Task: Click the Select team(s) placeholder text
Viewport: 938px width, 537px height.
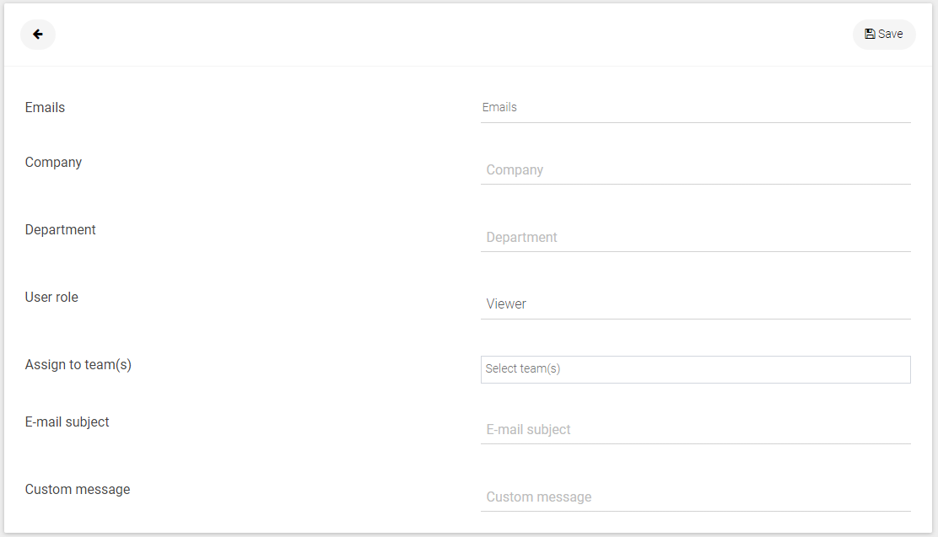Action: (x=523, y=369)
